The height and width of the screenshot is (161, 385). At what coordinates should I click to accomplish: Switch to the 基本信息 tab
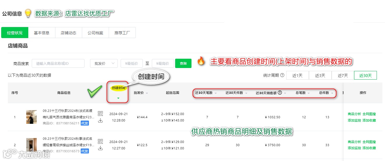pos(42,33)
